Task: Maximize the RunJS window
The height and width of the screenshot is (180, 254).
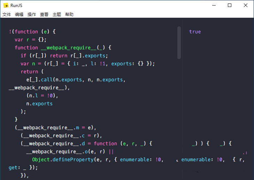Action: (x=230, y=5)
